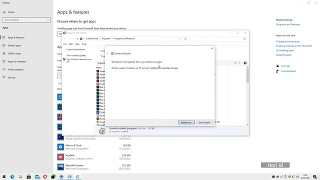Screen dimensions: 320x180
Task: Click the Currently installed programs icon
Action: 102,131
